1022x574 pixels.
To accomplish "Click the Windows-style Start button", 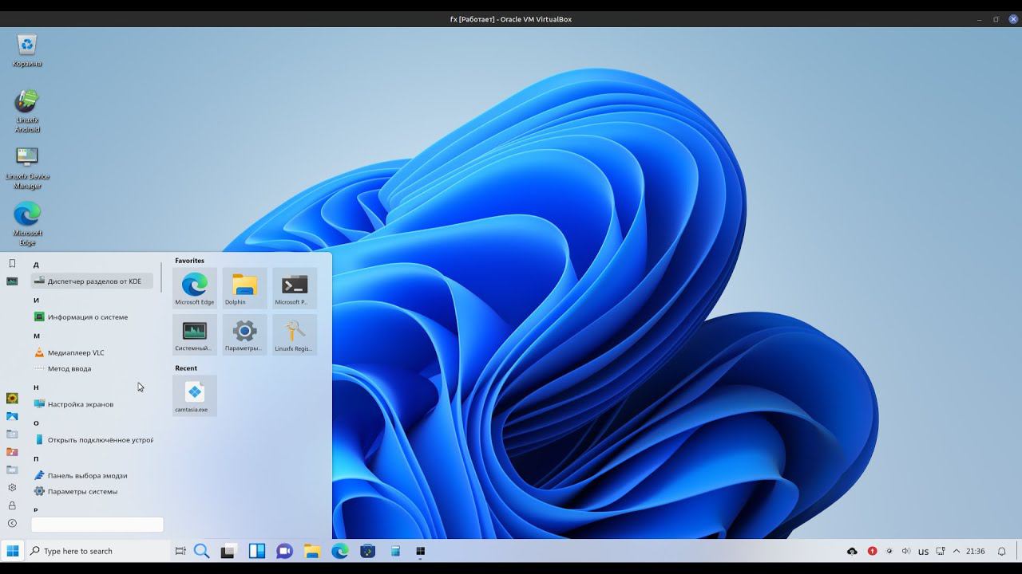I will [x=13, y=551].
